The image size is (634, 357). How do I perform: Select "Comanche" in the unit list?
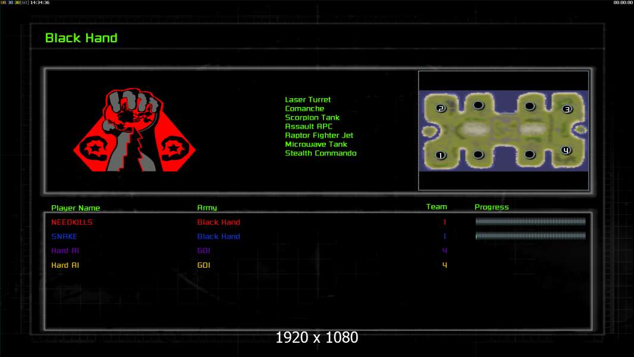click(x=305, y=108)
